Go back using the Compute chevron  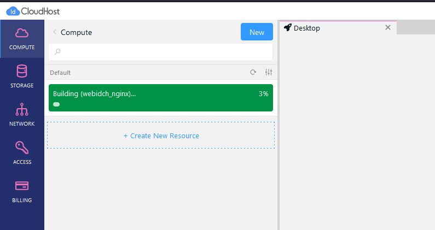click(55, 32)
